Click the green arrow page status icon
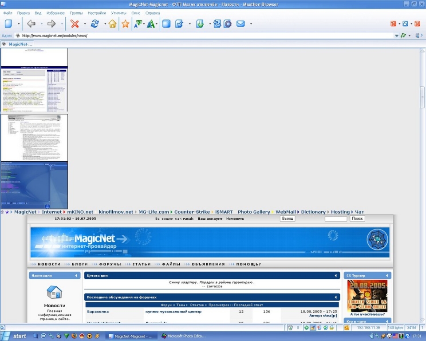The height and width of the screenshot is (341, 426). coord(325,328)
